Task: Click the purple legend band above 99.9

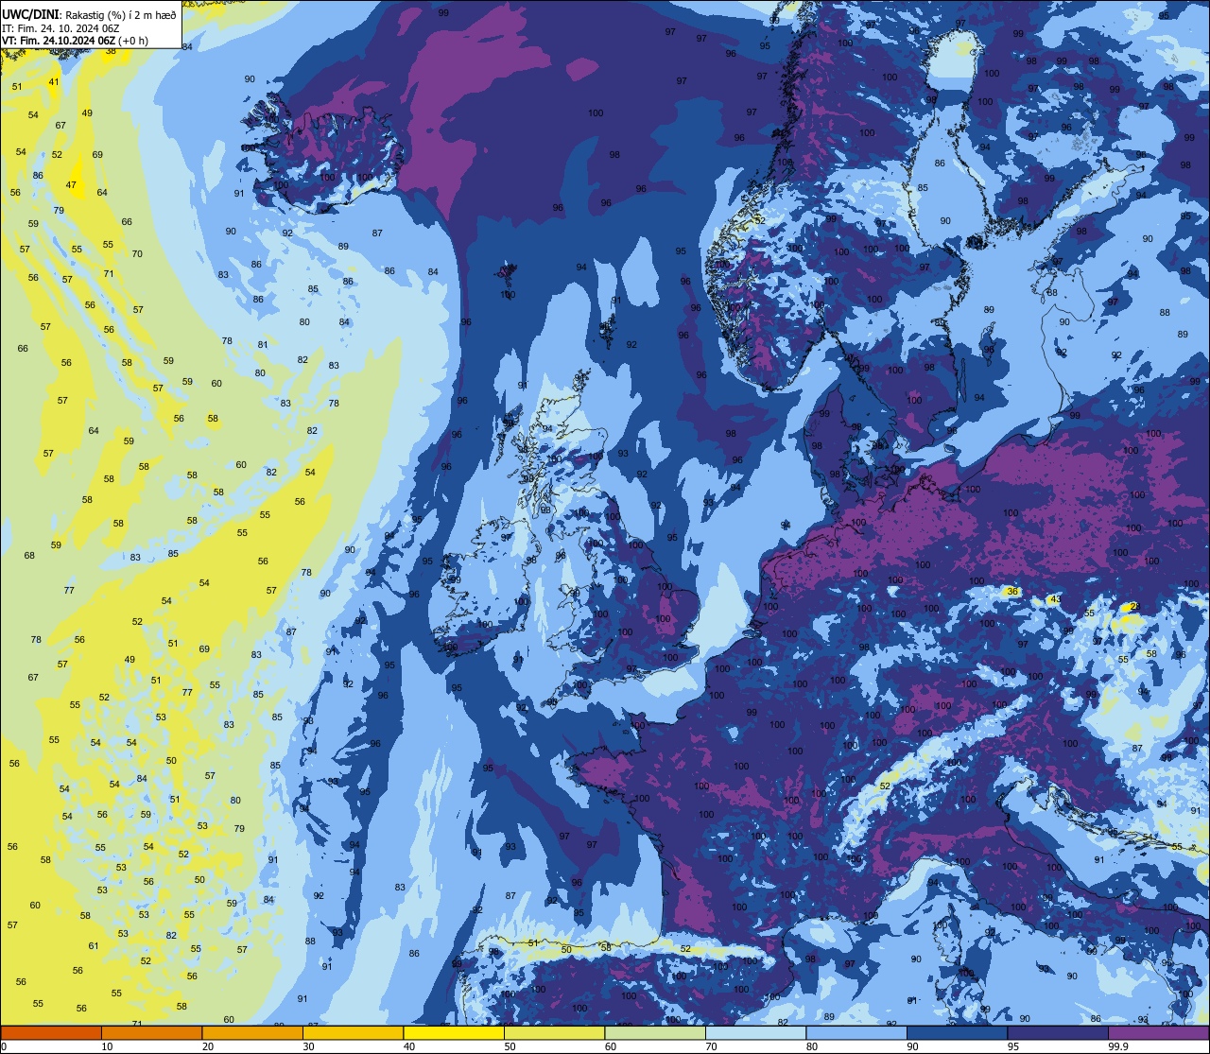Action: click(1158, 1033)
